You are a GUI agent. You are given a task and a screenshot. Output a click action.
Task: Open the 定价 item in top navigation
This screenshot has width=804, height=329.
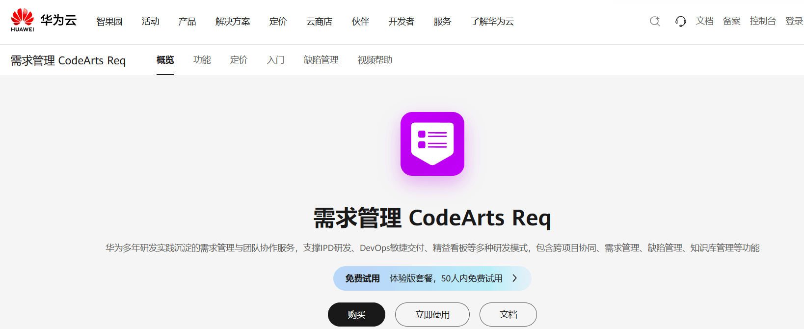278,22
